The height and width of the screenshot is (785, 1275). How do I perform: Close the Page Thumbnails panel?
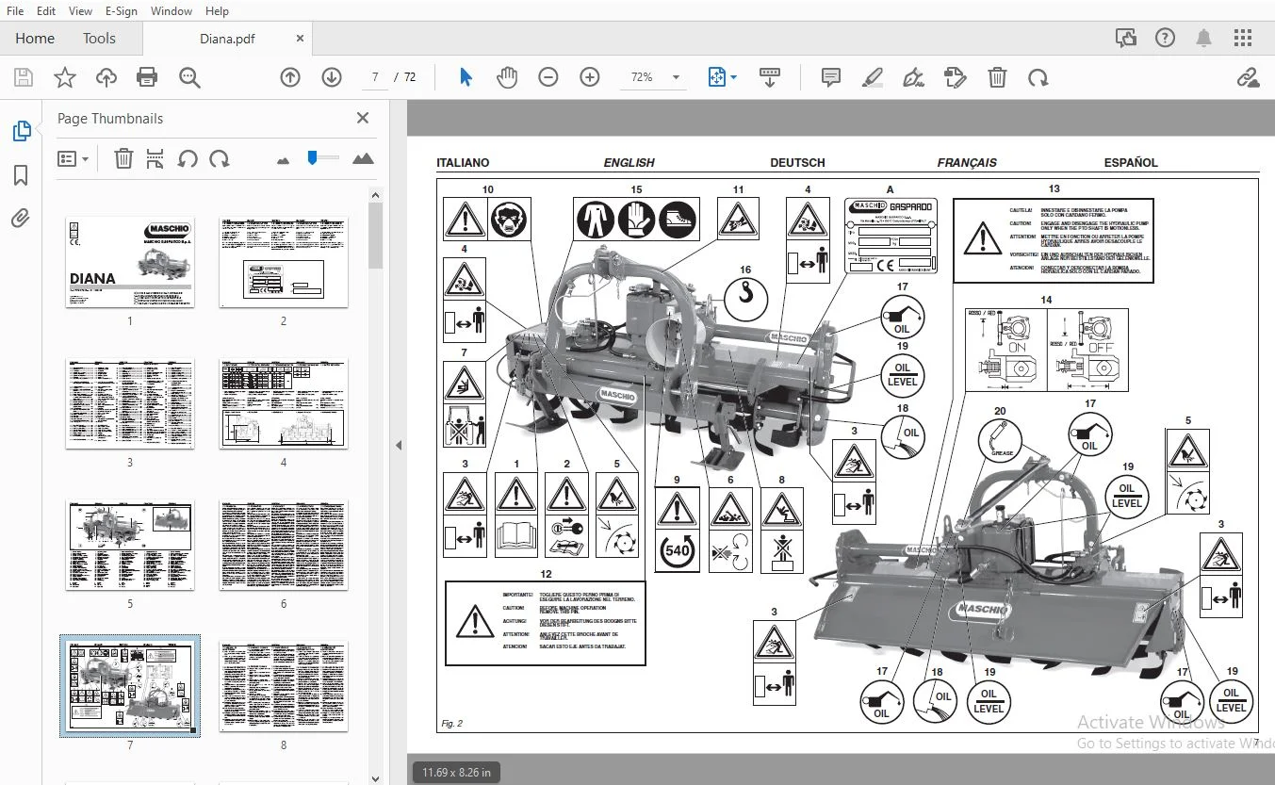coord(363,118)
